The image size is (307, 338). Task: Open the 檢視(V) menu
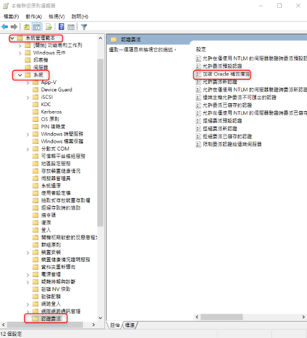point(56,16)
